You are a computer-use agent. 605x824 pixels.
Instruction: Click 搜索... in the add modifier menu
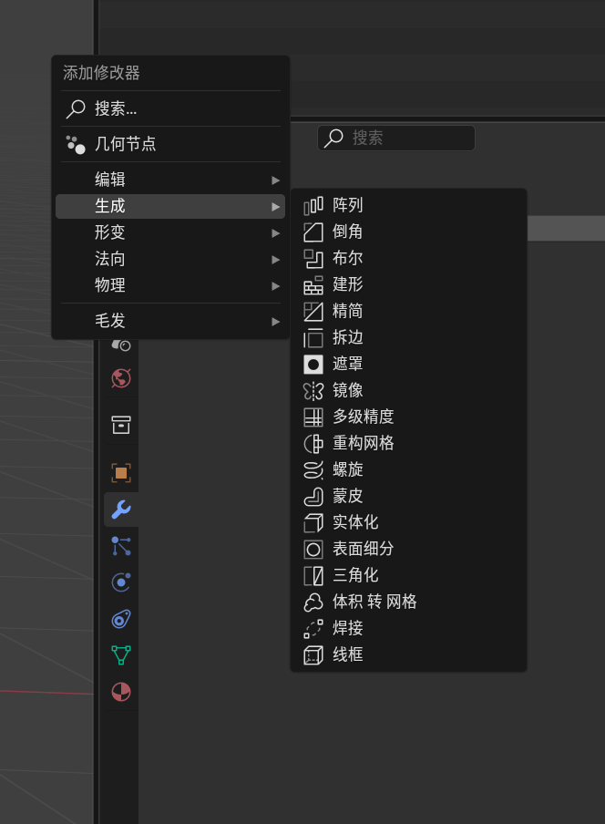click(170, 108)
